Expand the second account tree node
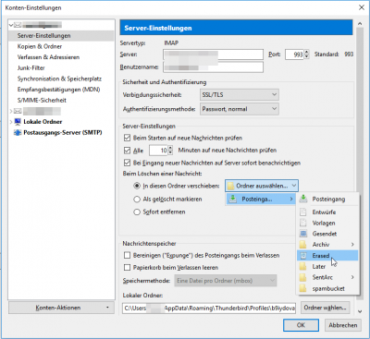This screenshot has width=370, height=339. 11,111
